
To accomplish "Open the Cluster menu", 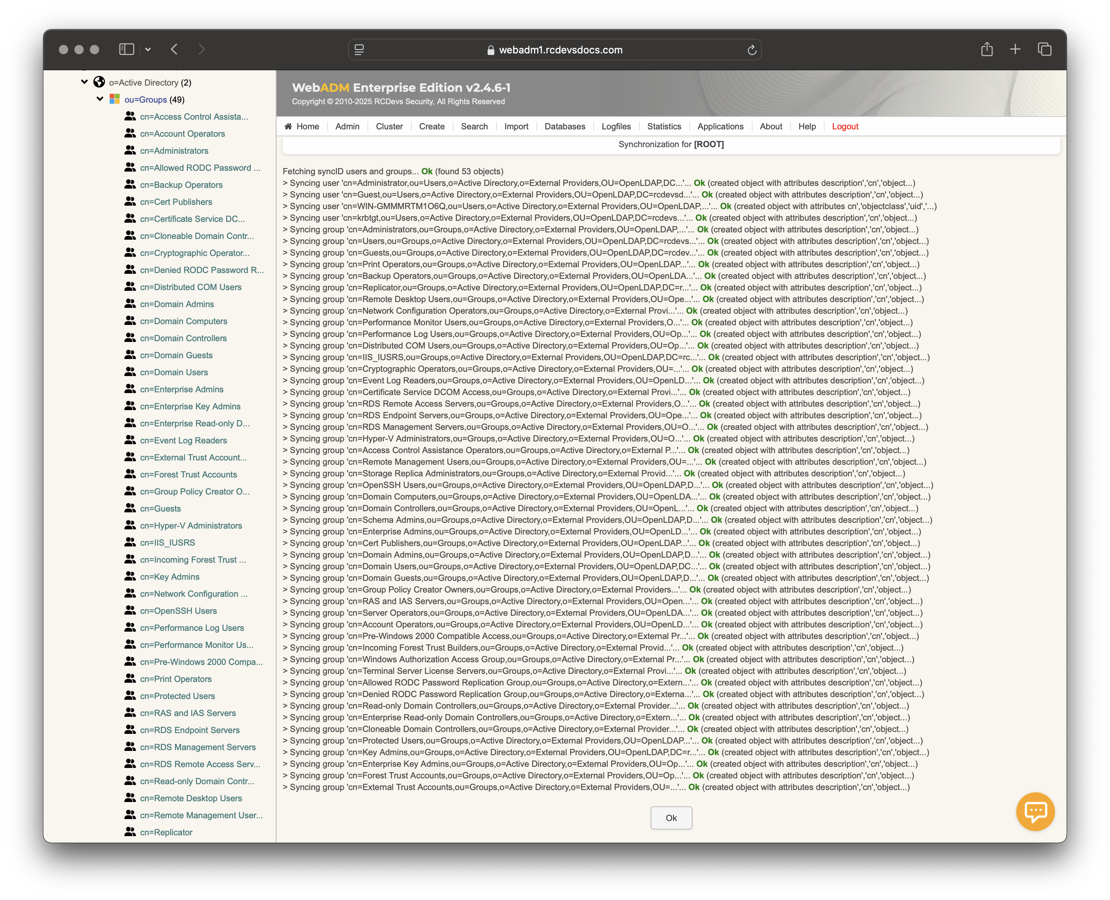I will [x=389, y=127].
